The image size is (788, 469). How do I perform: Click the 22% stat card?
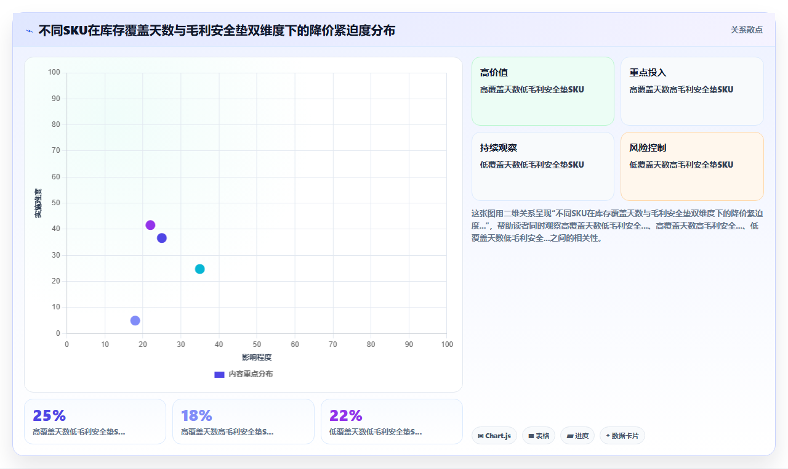pos(392,422)
